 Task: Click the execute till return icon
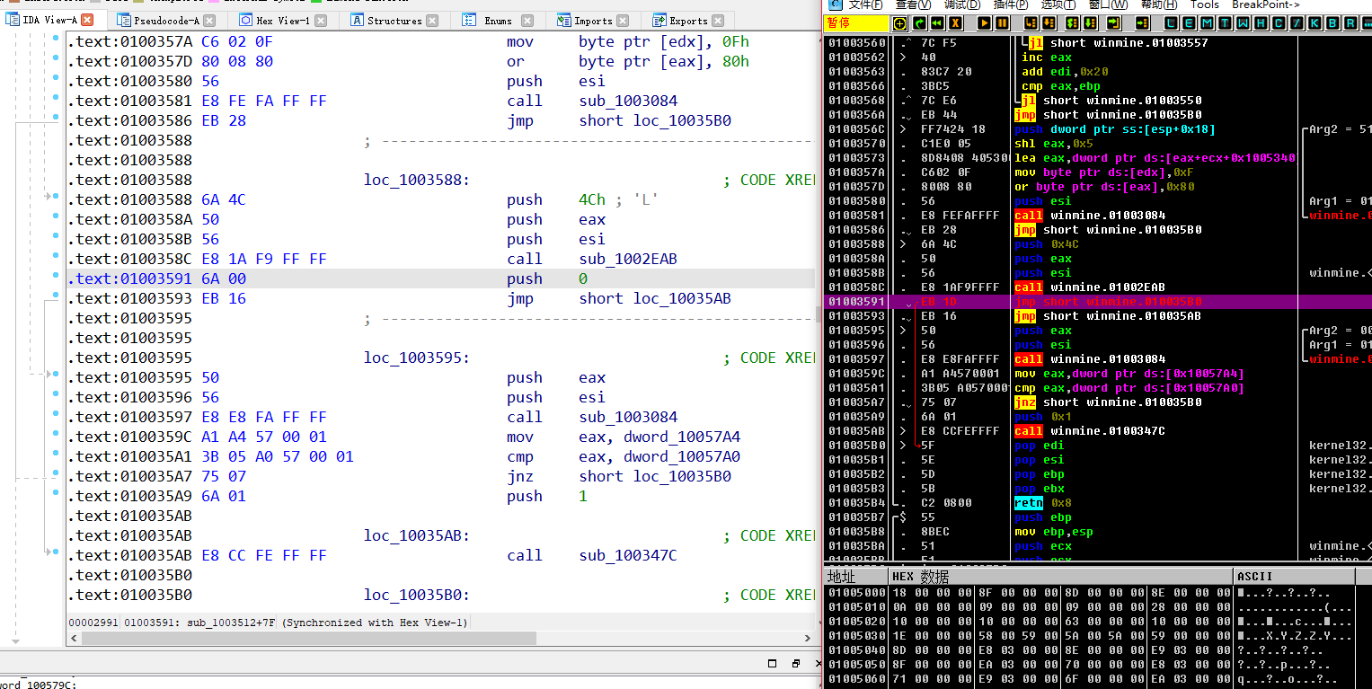pos(1113,23)
